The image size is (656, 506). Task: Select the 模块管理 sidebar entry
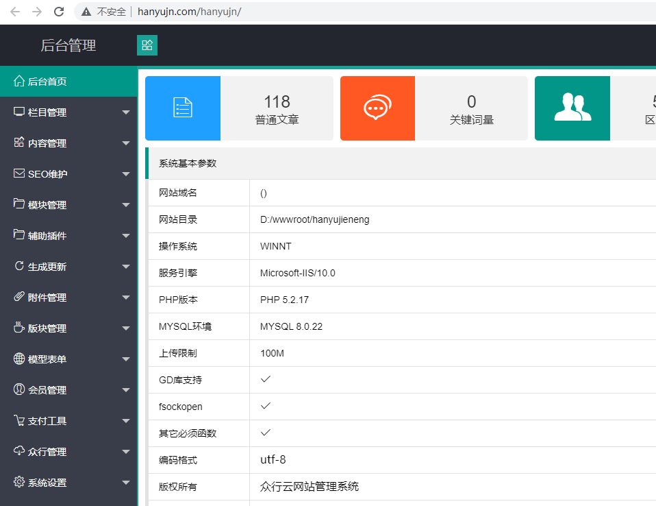(x=47, y=205)
